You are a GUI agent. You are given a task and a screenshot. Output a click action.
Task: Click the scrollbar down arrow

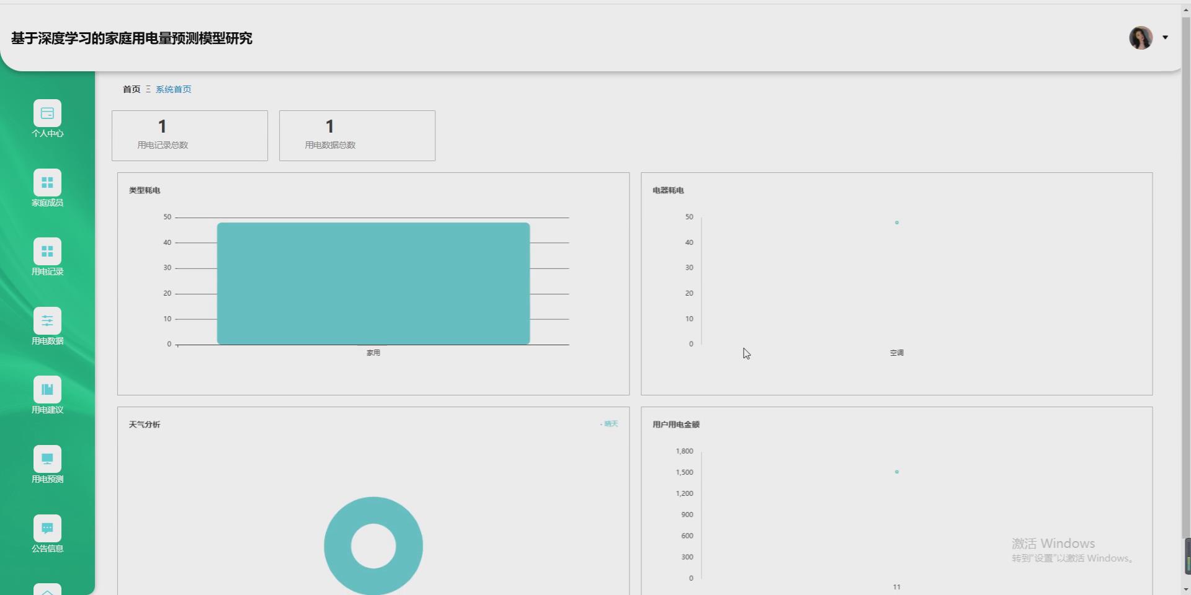point(1186,589)
